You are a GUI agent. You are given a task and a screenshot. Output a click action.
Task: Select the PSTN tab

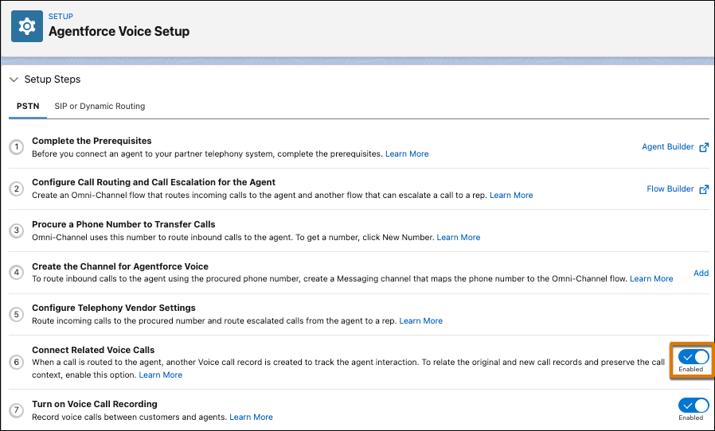point(28,106)
